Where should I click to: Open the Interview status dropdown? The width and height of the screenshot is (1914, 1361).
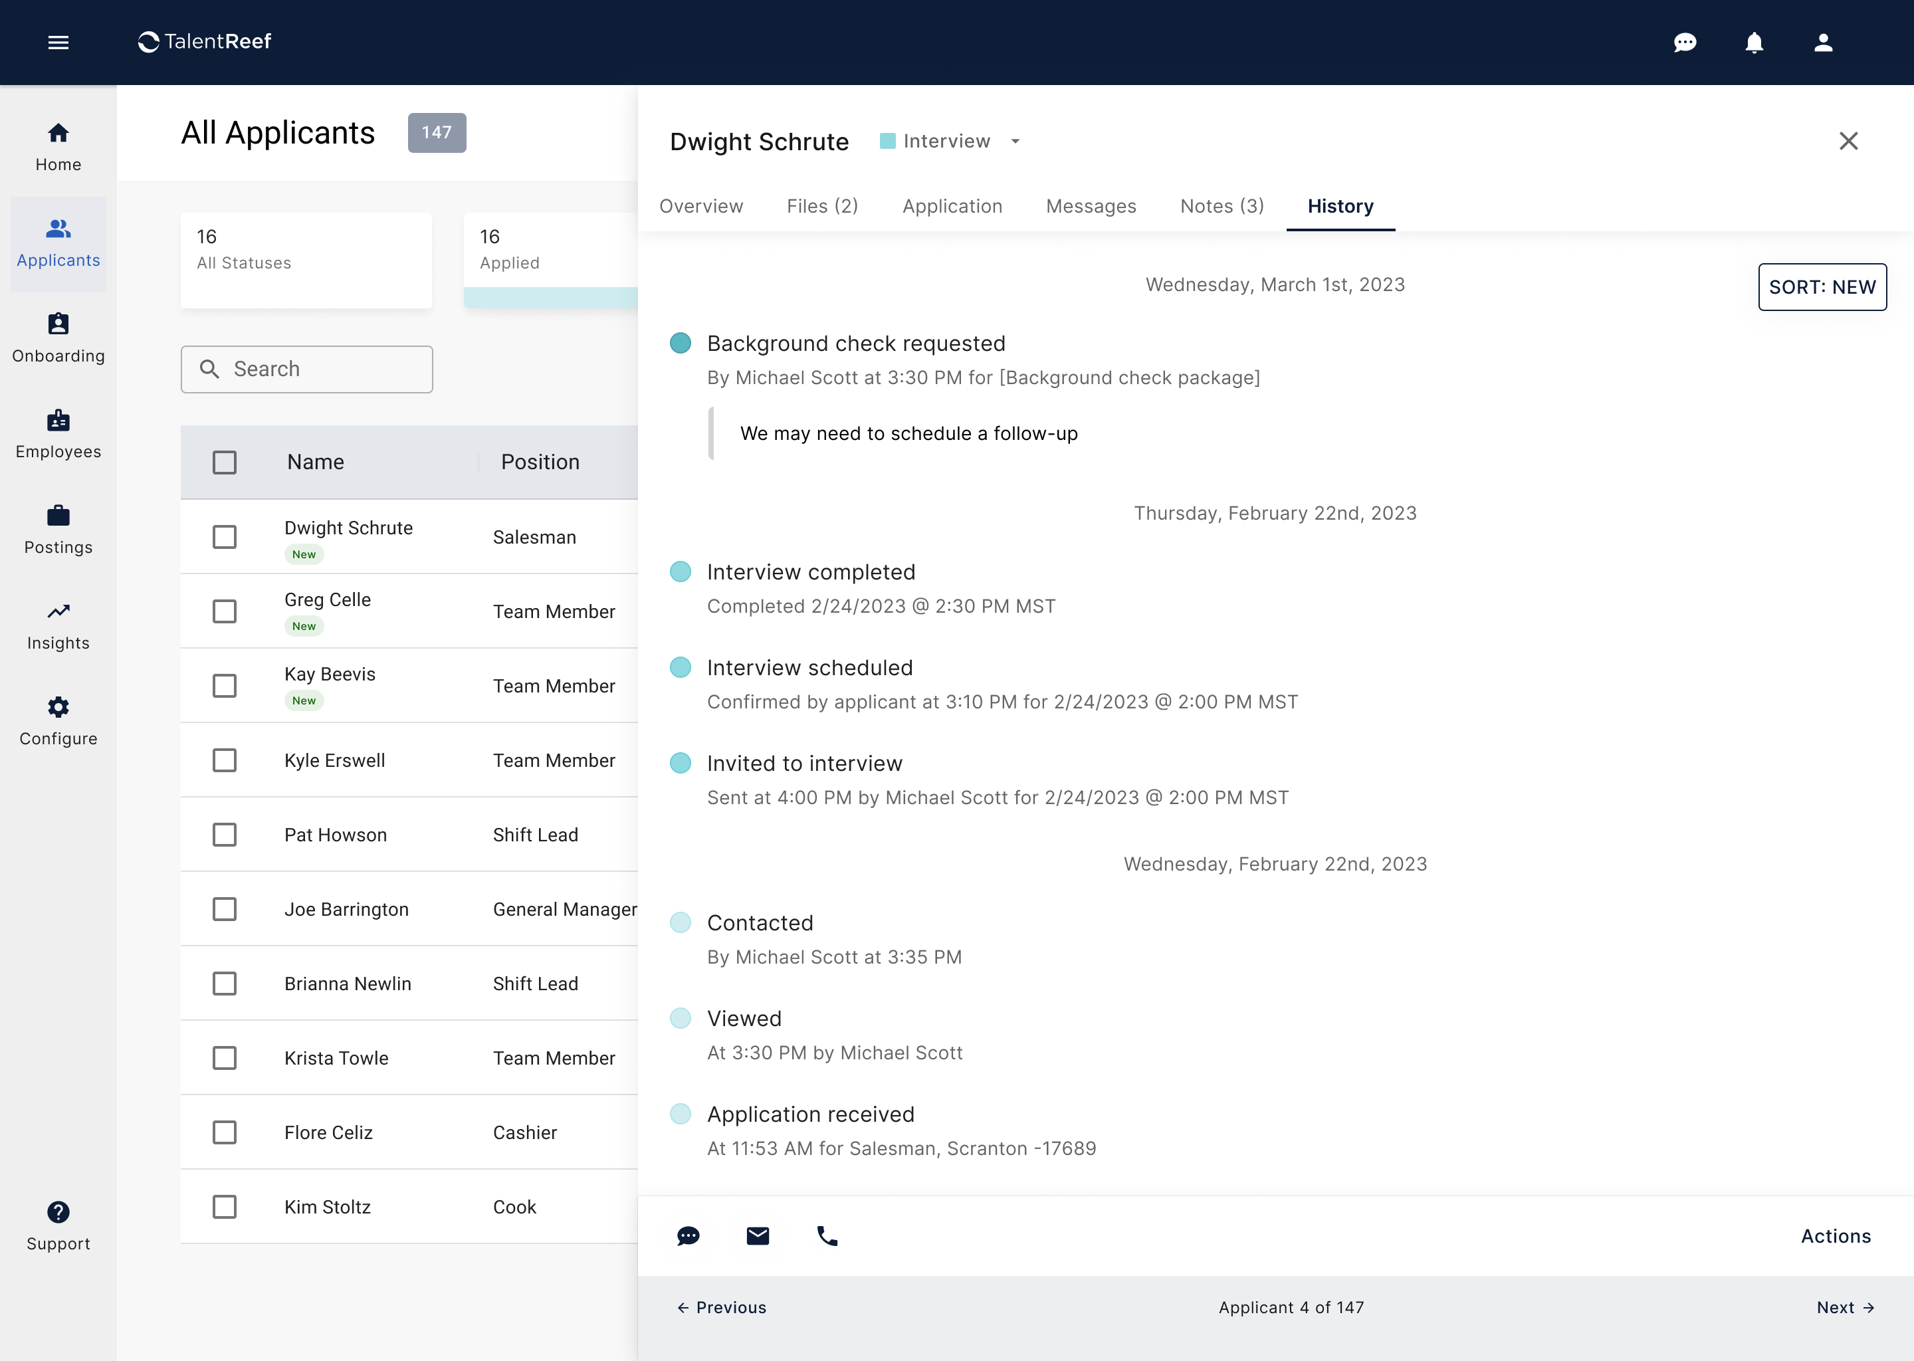click(x=950, y=141)
